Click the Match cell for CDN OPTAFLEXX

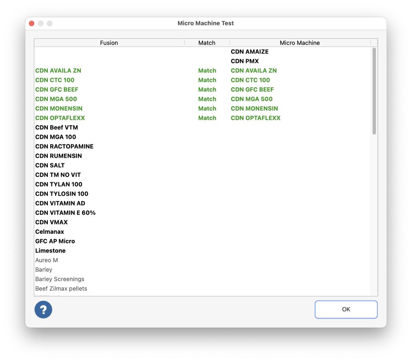point(207,118)
